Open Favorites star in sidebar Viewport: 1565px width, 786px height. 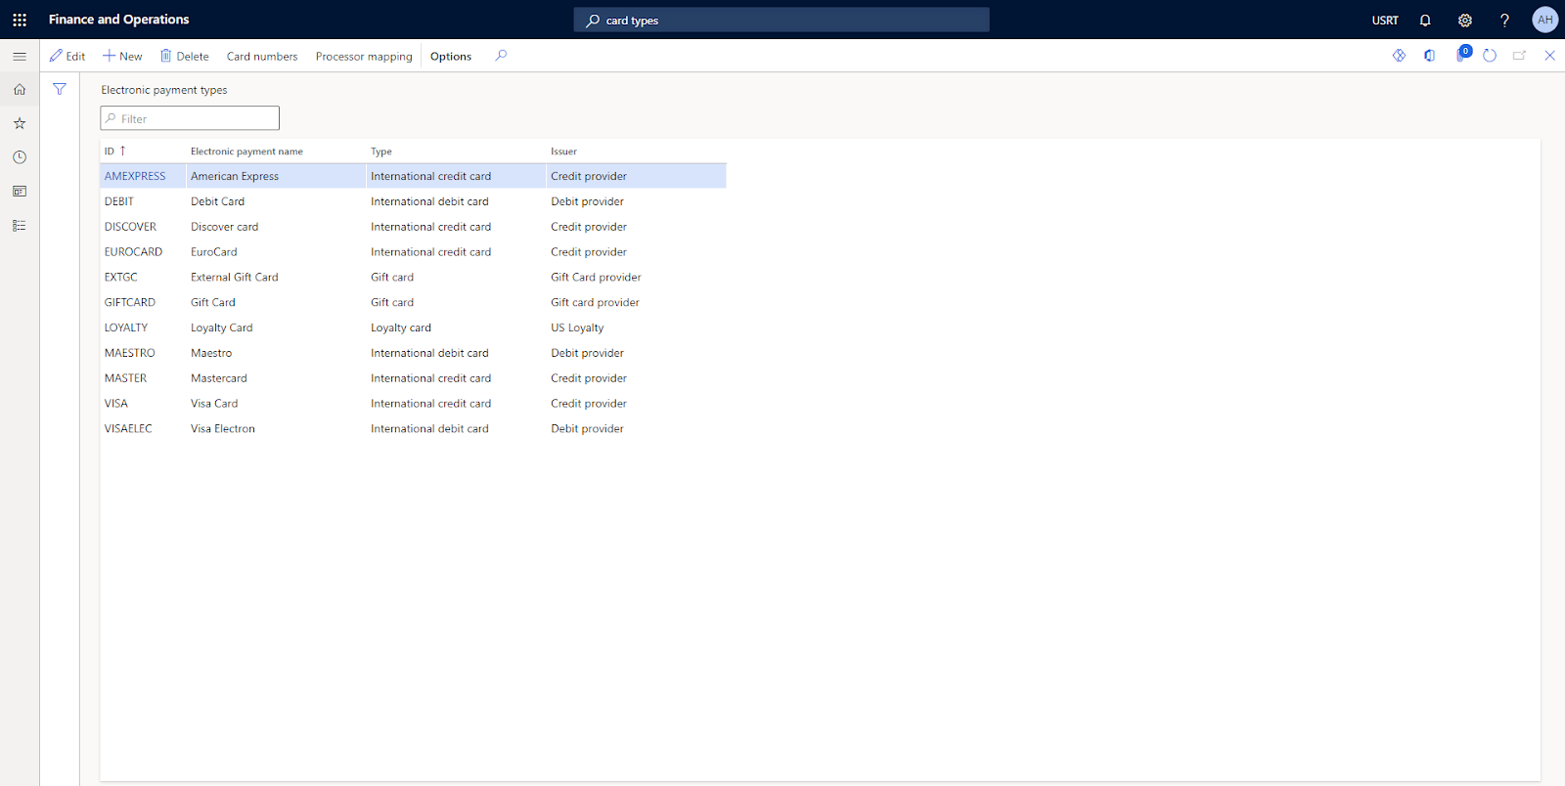(20, 123)
